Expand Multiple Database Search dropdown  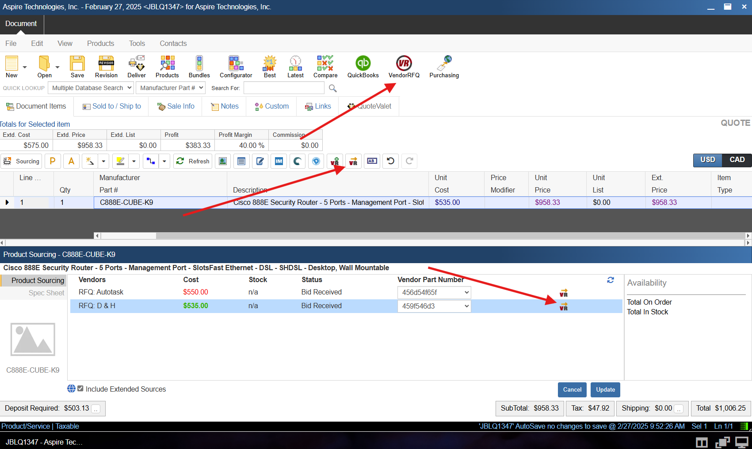coord(91,88)
